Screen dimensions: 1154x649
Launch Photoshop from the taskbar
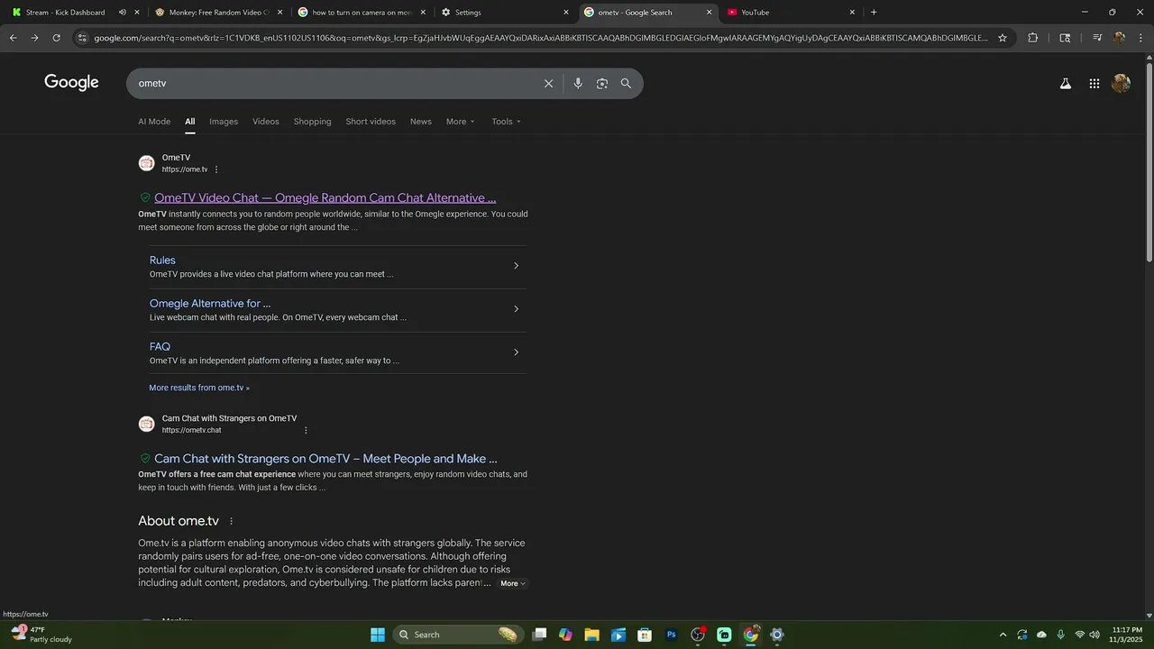click(x=671, y=635)
